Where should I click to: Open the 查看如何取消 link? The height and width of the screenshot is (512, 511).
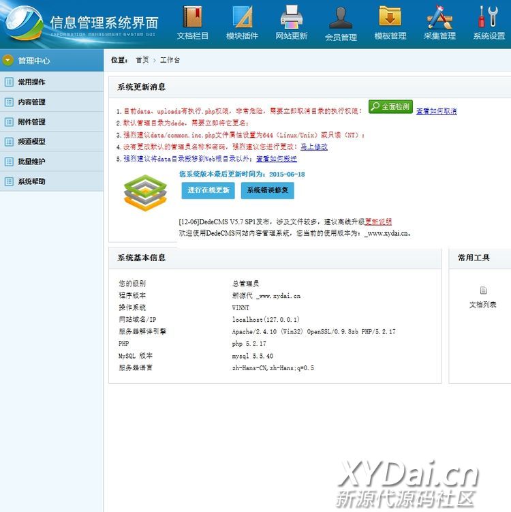(x=436, y=111)
